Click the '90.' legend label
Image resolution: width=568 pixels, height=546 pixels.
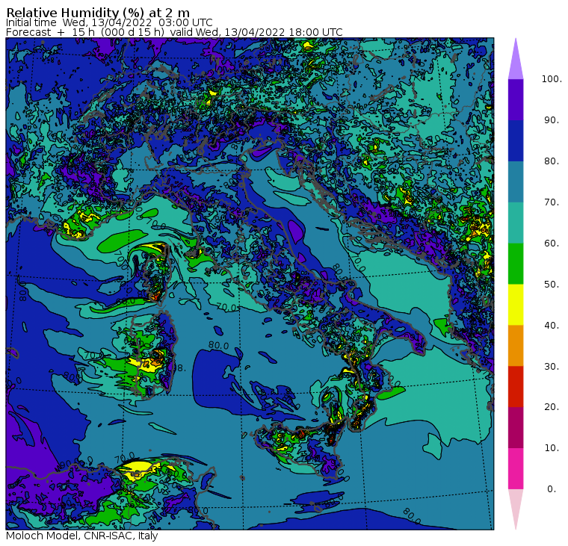552,120
